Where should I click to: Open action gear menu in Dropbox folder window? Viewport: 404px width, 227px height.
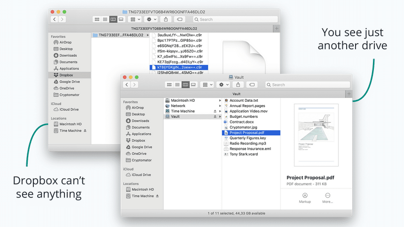151,19
